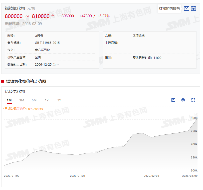Click the red price-up arrow icon
Screen dimensions: 203x190
[x=53, y=16]
